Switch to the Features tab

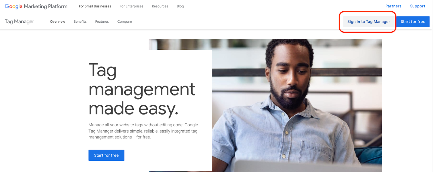[x=102, y=22]
